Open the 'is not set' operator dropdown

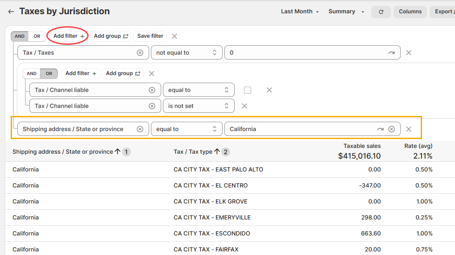(198, 106)
